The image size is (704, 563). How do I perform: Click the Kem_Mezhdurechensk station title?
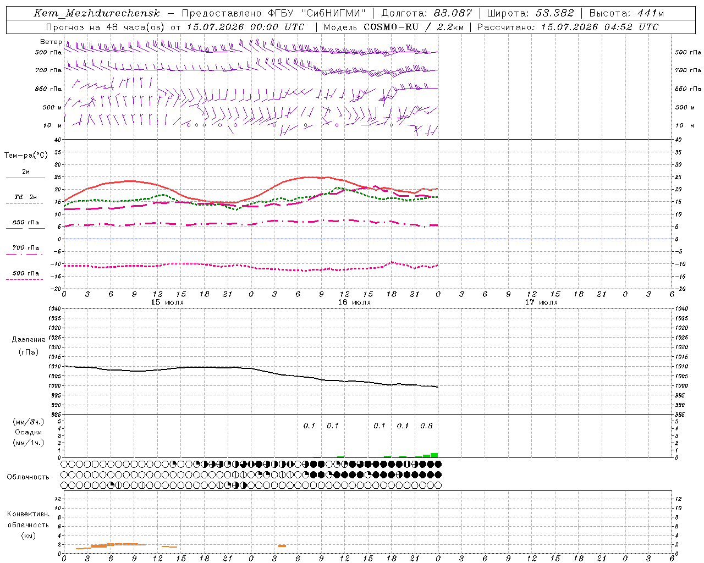(x=97, y=13)
